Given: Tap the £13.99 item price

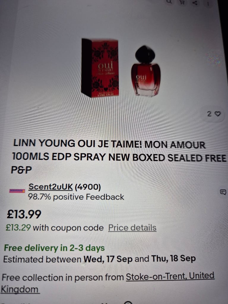Looking at the screenshot, I should tap(24, 214).
